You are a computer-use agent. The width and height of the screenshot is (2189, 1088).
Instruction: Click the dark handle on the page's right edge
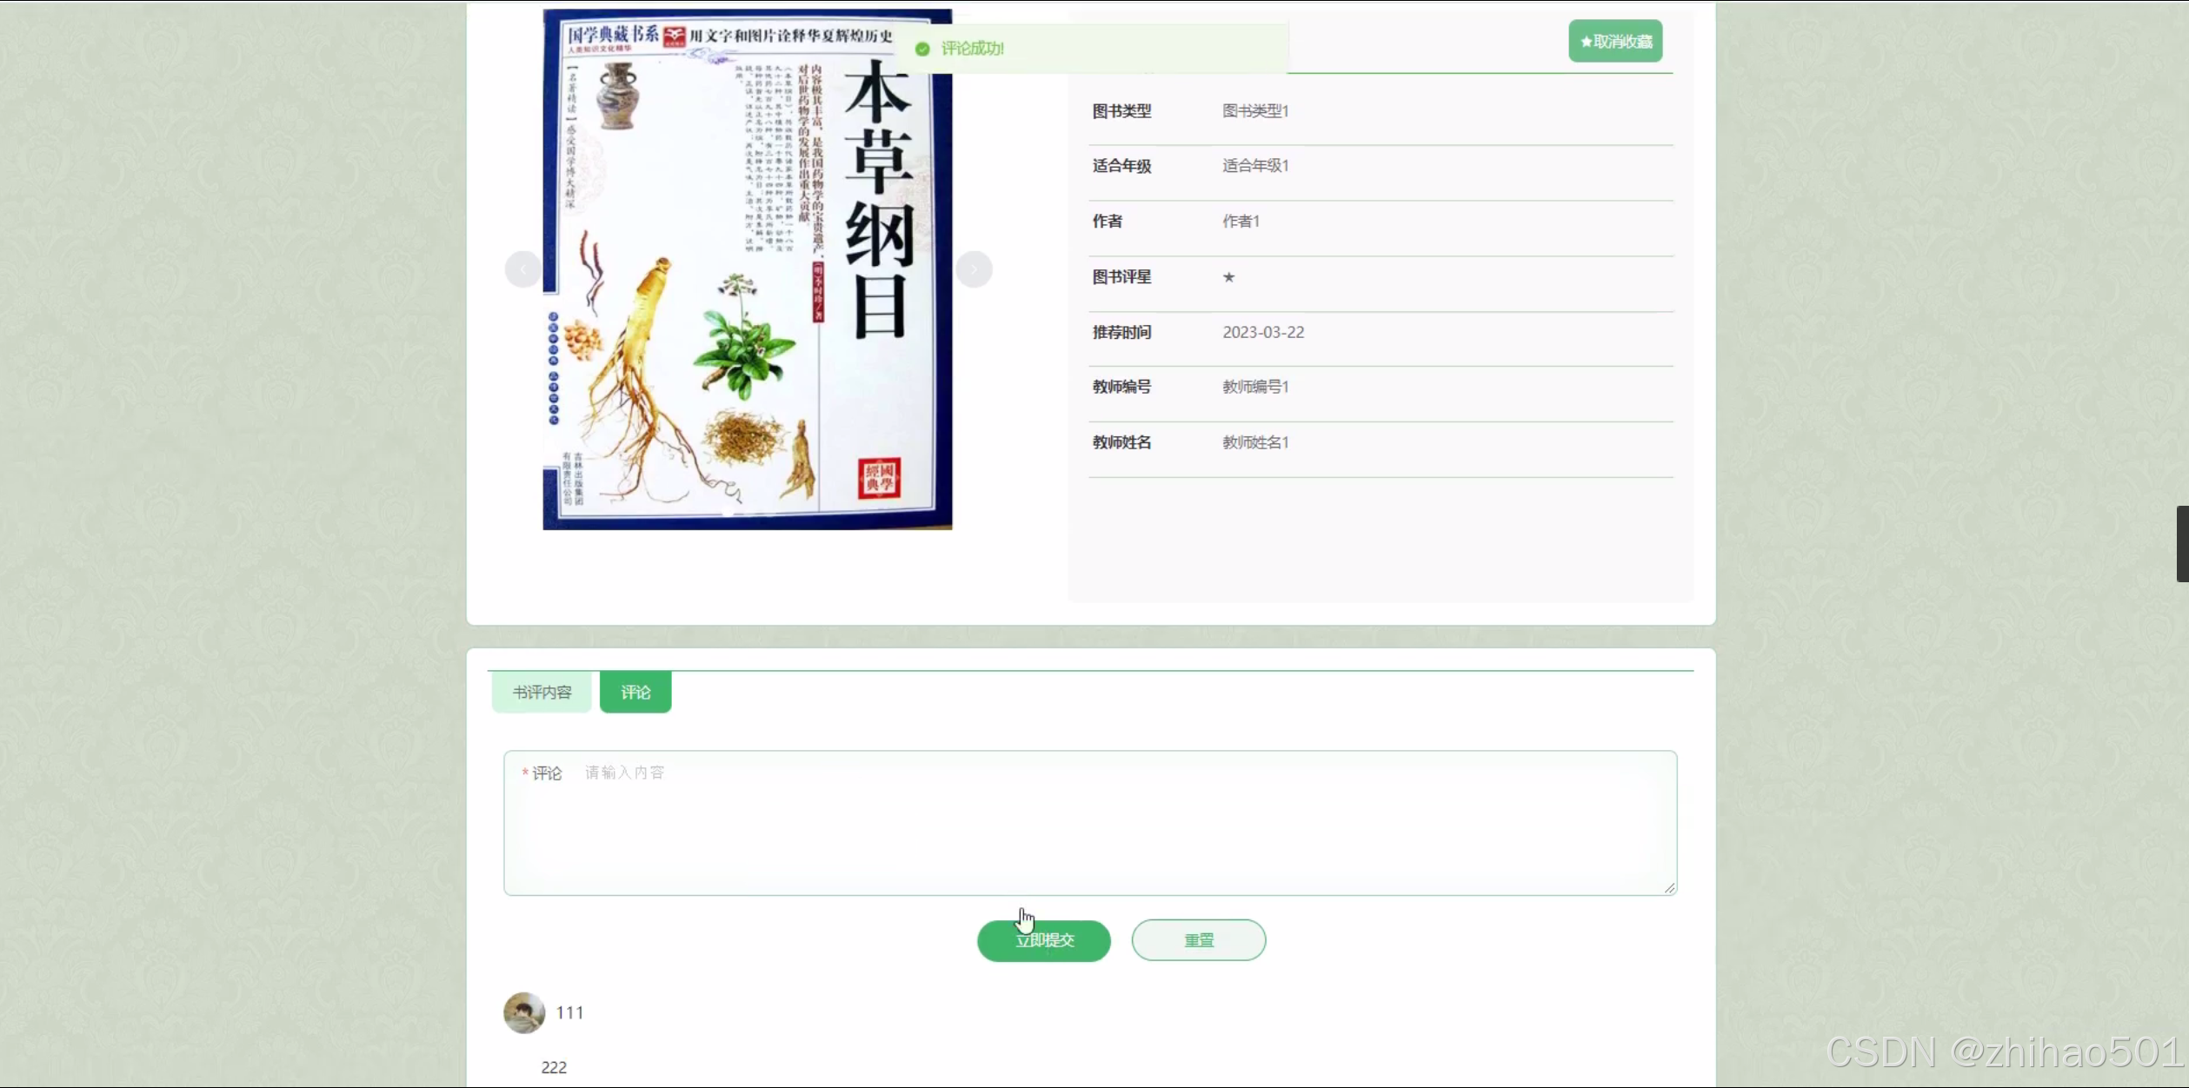2182,543
